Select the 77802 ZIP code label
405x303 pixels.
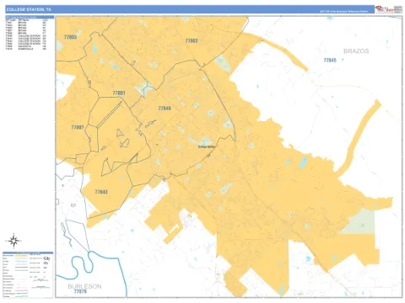[x=192, y=40]
